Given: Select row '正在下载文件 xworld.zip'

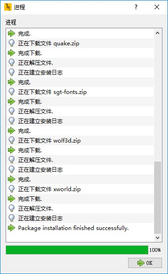Looking at the screenshot, I should 80,189.
